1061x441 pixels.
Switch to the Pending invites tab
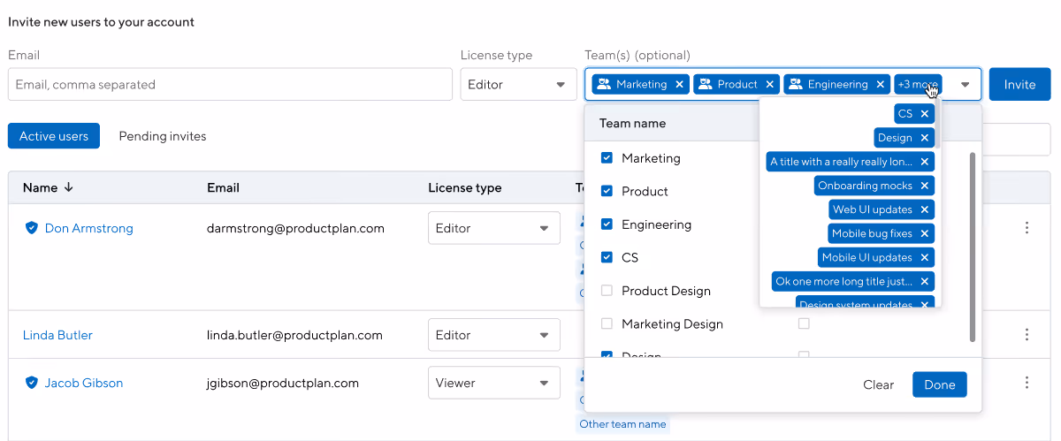click(x=163, y=136)
